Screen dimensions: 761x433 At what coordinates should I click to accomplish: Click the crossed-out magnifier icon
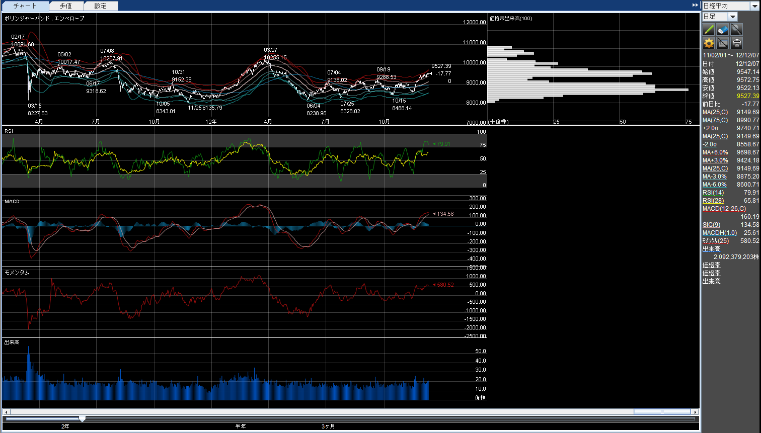tap(736, 30)
